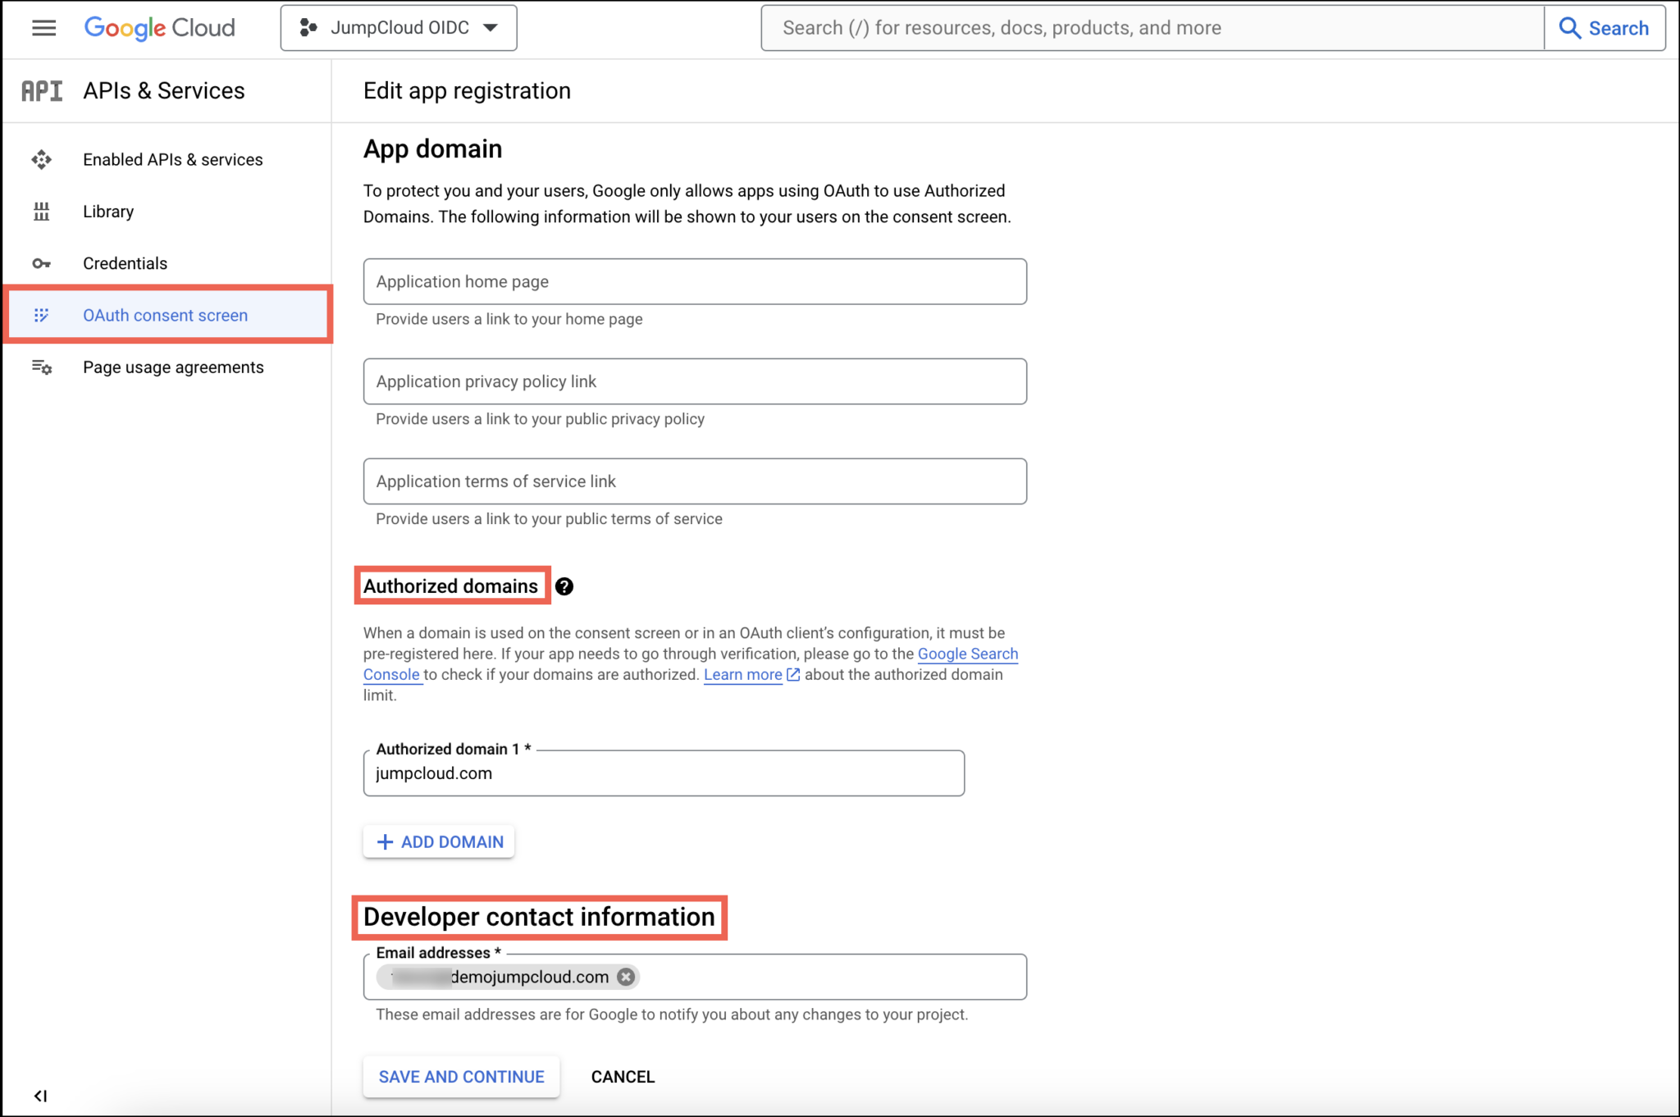This screenshot has height=1117, width=1680.
Task: Click the Google Cloud home logo
Action: (x=160, y=27)
